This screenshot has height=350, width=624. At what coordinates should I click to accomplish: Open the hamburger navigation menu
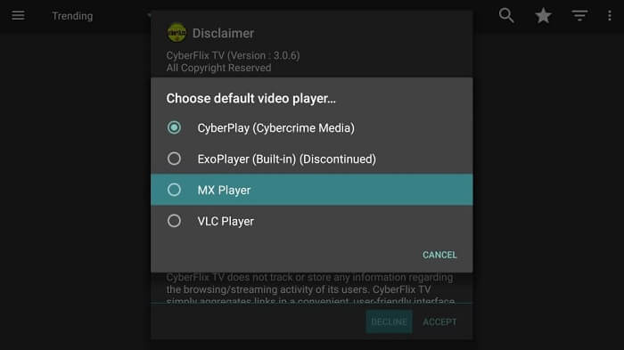click(x=18, y=15)
